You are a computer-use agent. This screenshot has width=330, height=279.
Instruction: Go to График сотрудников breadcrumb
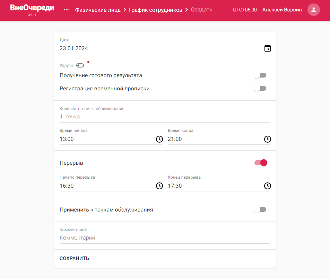[156, 10]
